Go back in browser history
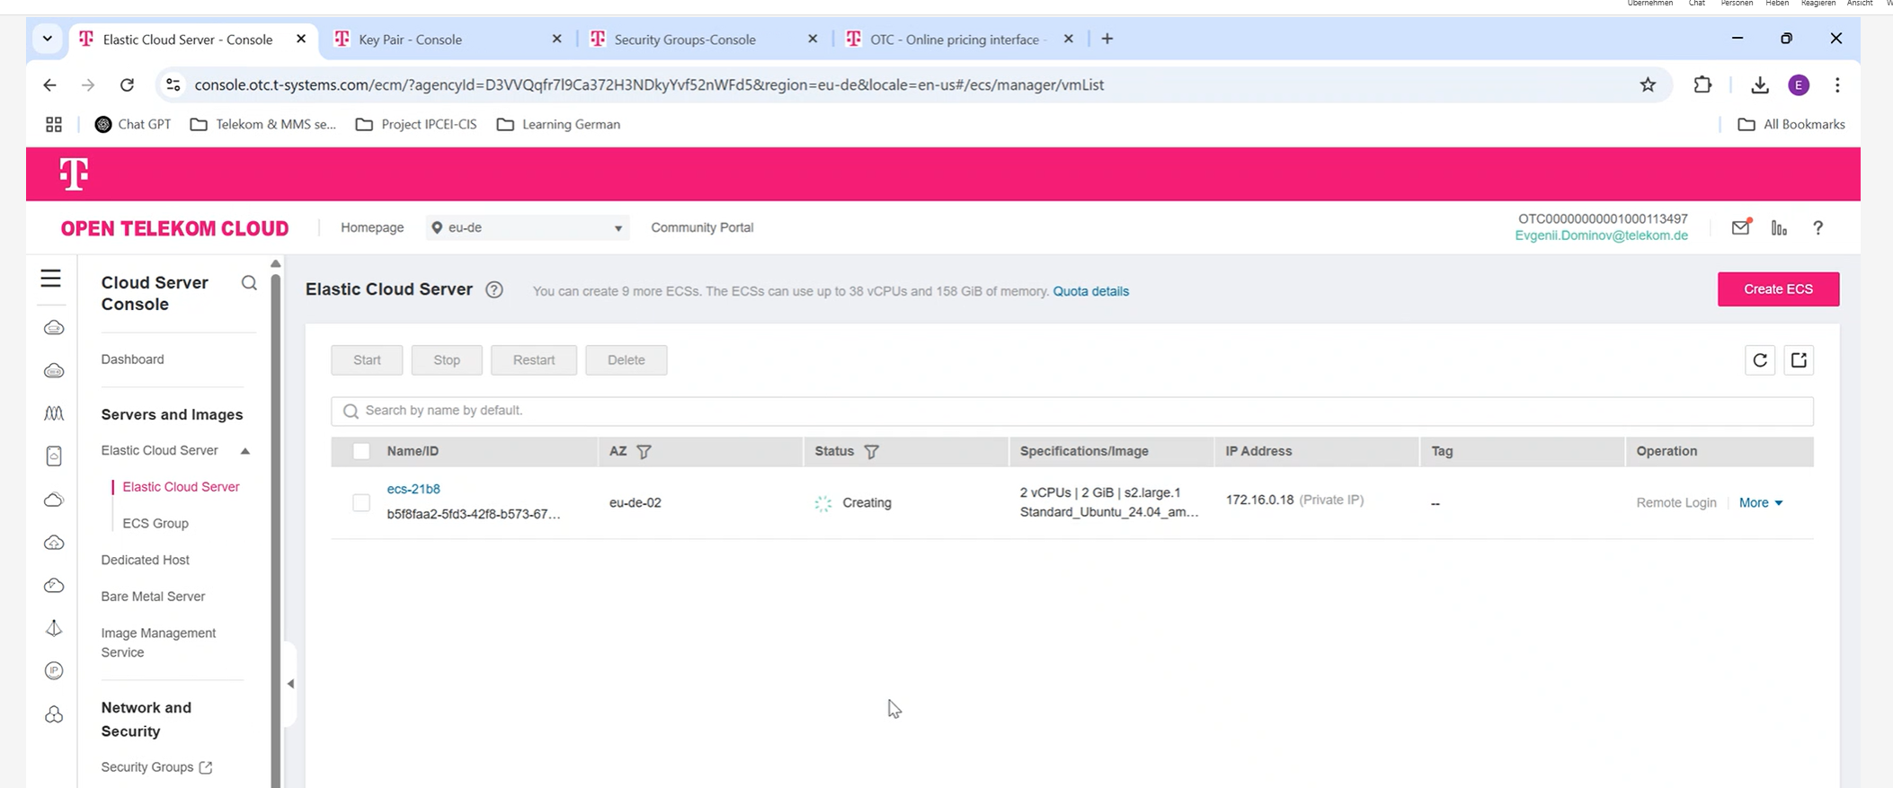The image size is (1893, 788). (49, 84)
